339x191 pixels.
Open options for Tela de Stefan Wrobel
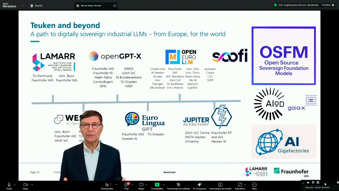click(x=115, y=6)
